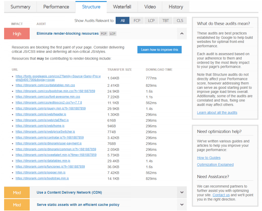262x211 pixels.
Task: Open the font-awesome.min.css link
Action: pyautogui.click(x=48, y=97)
